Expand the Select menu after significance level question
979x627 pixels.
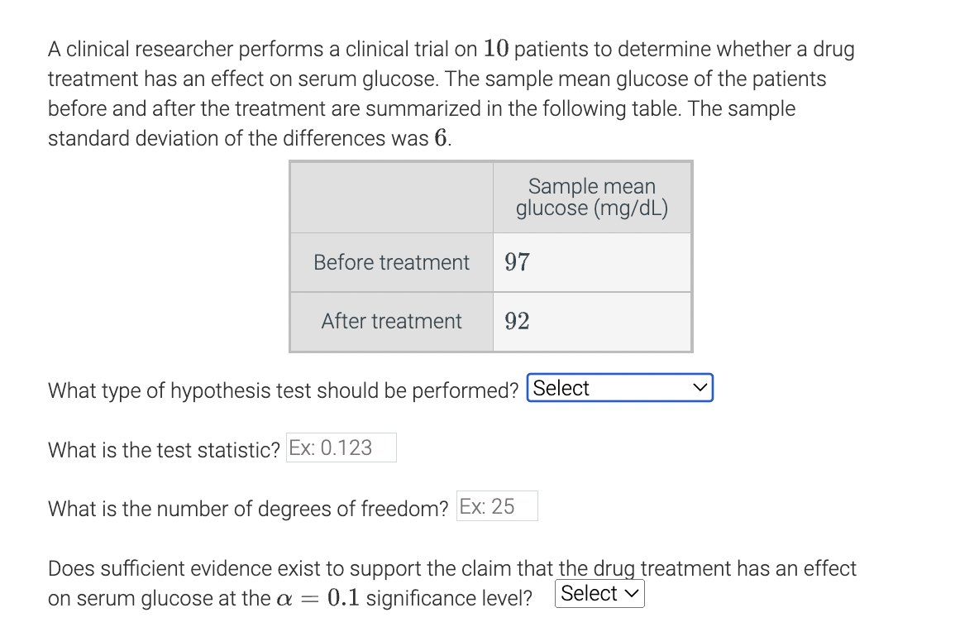tap(599, 592)
